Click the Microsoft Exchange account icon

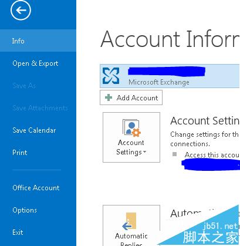111,76
